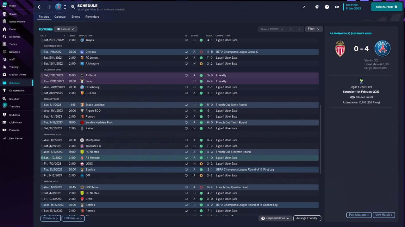Click the pencil edit icon in the top bar
The image size is (405, 227).
(304, 7)
